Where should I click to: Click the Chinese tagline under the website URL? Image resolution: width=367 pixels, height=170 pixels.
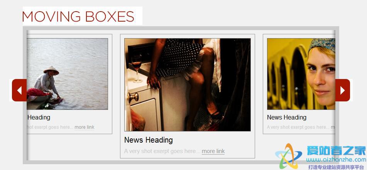point(337,167)
